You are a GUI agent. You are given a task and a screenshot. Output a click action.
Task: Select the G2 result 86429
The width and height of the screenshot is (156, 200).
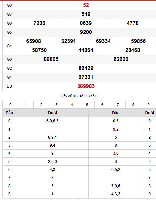[86, 68]
